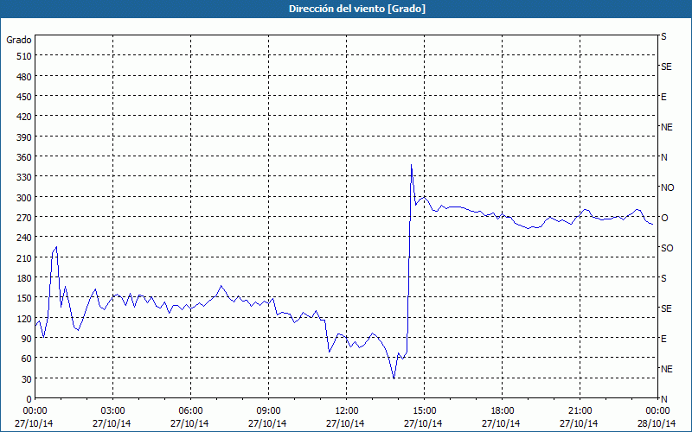Click the 'NO' compass label
Image resolution: width=692 pixels, height=432 pixels.
(x=667, y=187)
